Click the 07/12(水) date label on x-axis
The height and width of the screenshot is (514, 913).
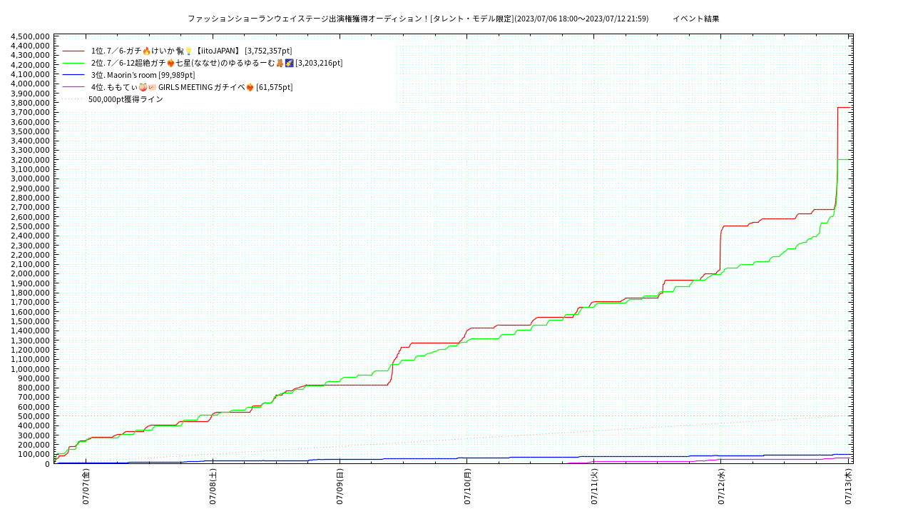[x=721, y=487]
